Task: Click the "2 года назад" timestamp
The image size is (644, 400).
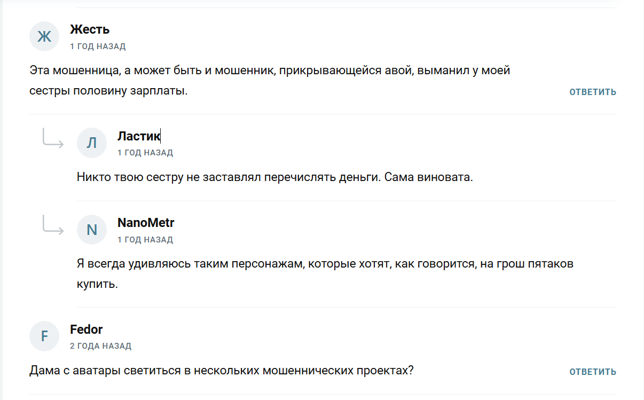Action: tap(100, 346)
